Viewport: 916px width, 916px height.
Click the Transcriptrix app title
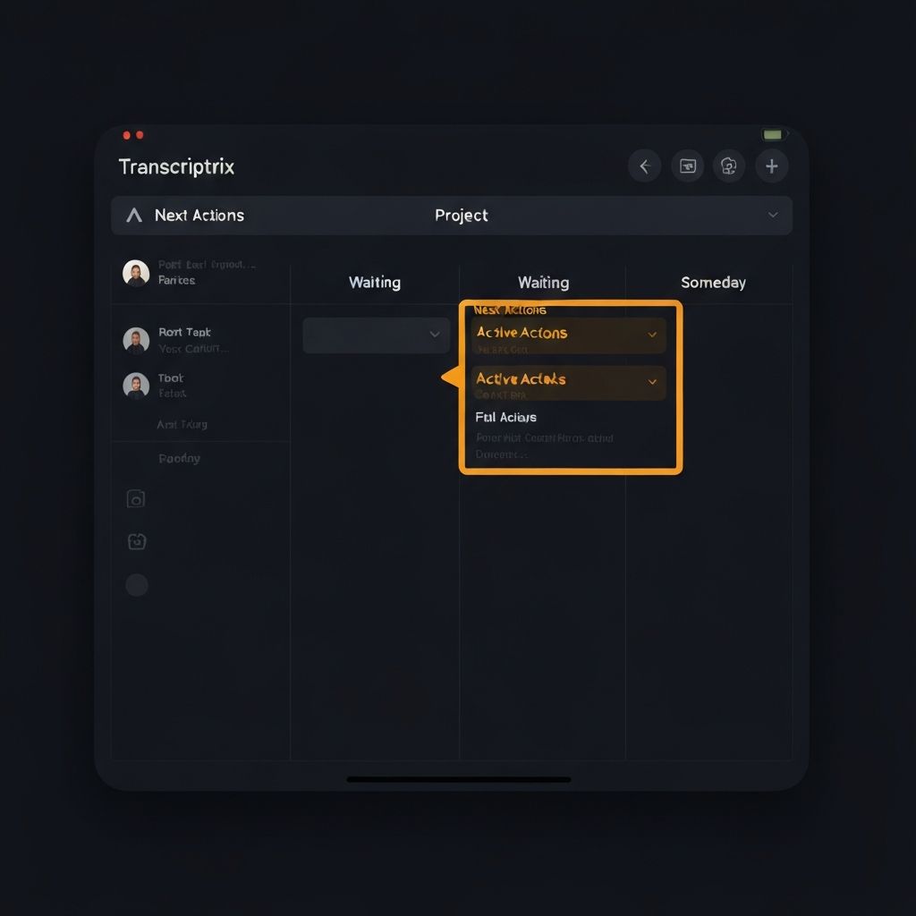[x=176, y=167]
